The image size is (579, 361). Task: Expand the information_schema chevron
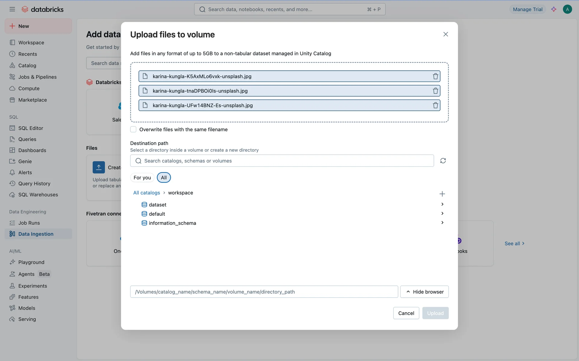pyautogui.click(x=442, y=223)
